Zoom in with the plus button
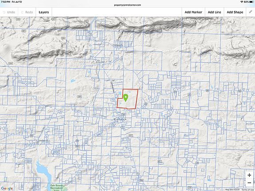The height and width of the screenshot is (191, 255). point(249,175)
